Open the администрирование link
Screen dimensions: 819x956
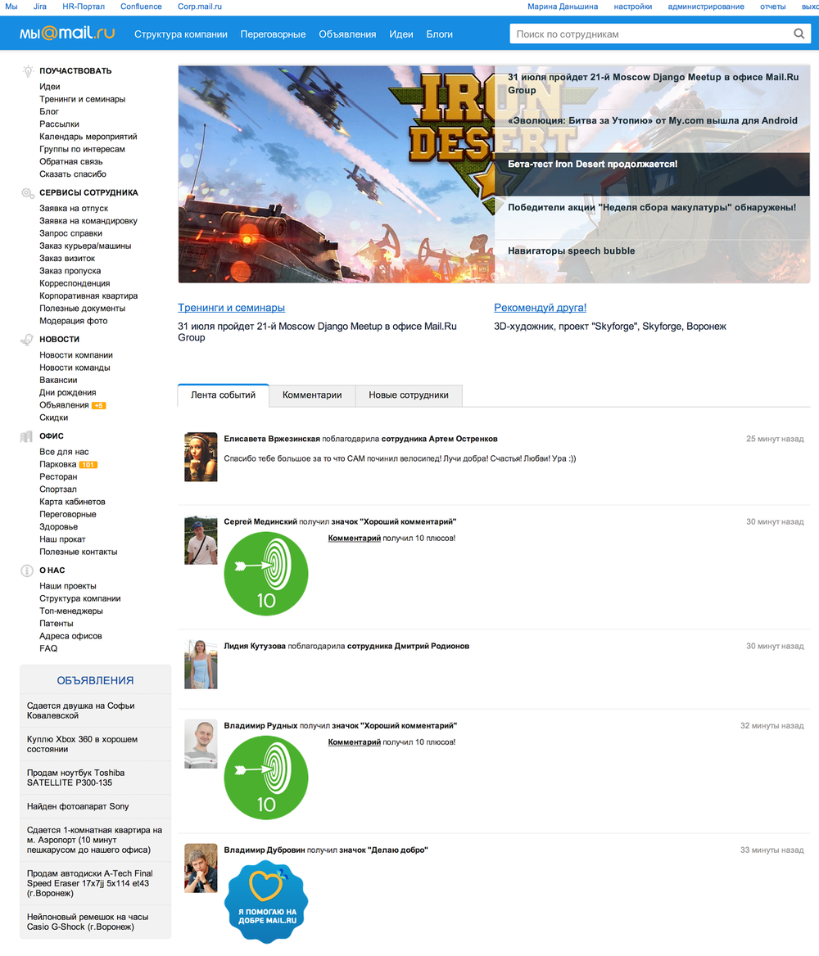[706, 7]
